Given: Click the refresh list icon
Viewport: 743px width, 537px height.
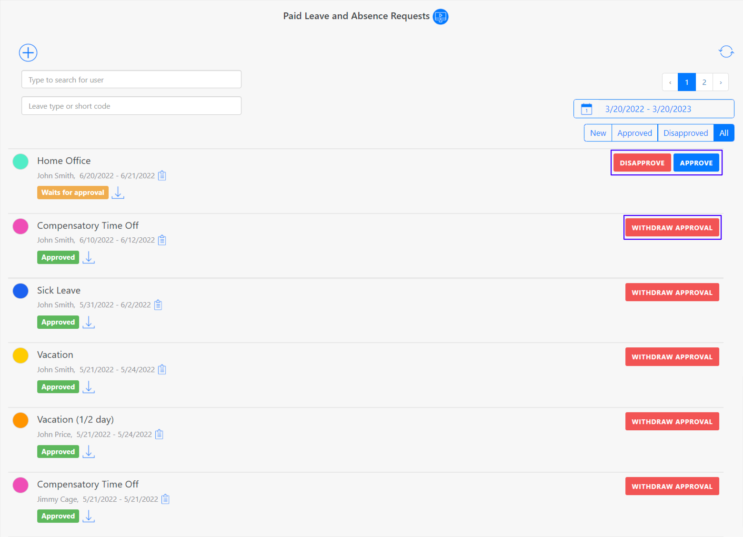Looking at the screenshot, I should click(x=726, y=51).
